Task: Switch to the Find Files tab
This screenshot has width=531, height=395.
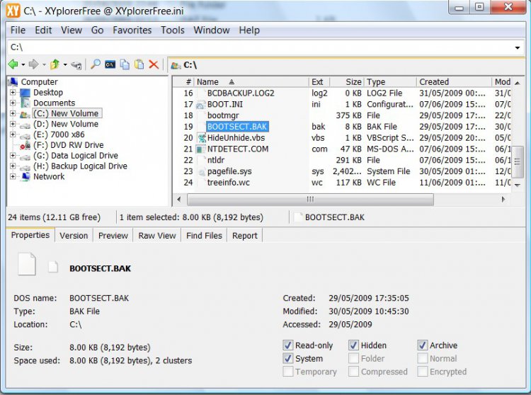Action: point(204,236)
